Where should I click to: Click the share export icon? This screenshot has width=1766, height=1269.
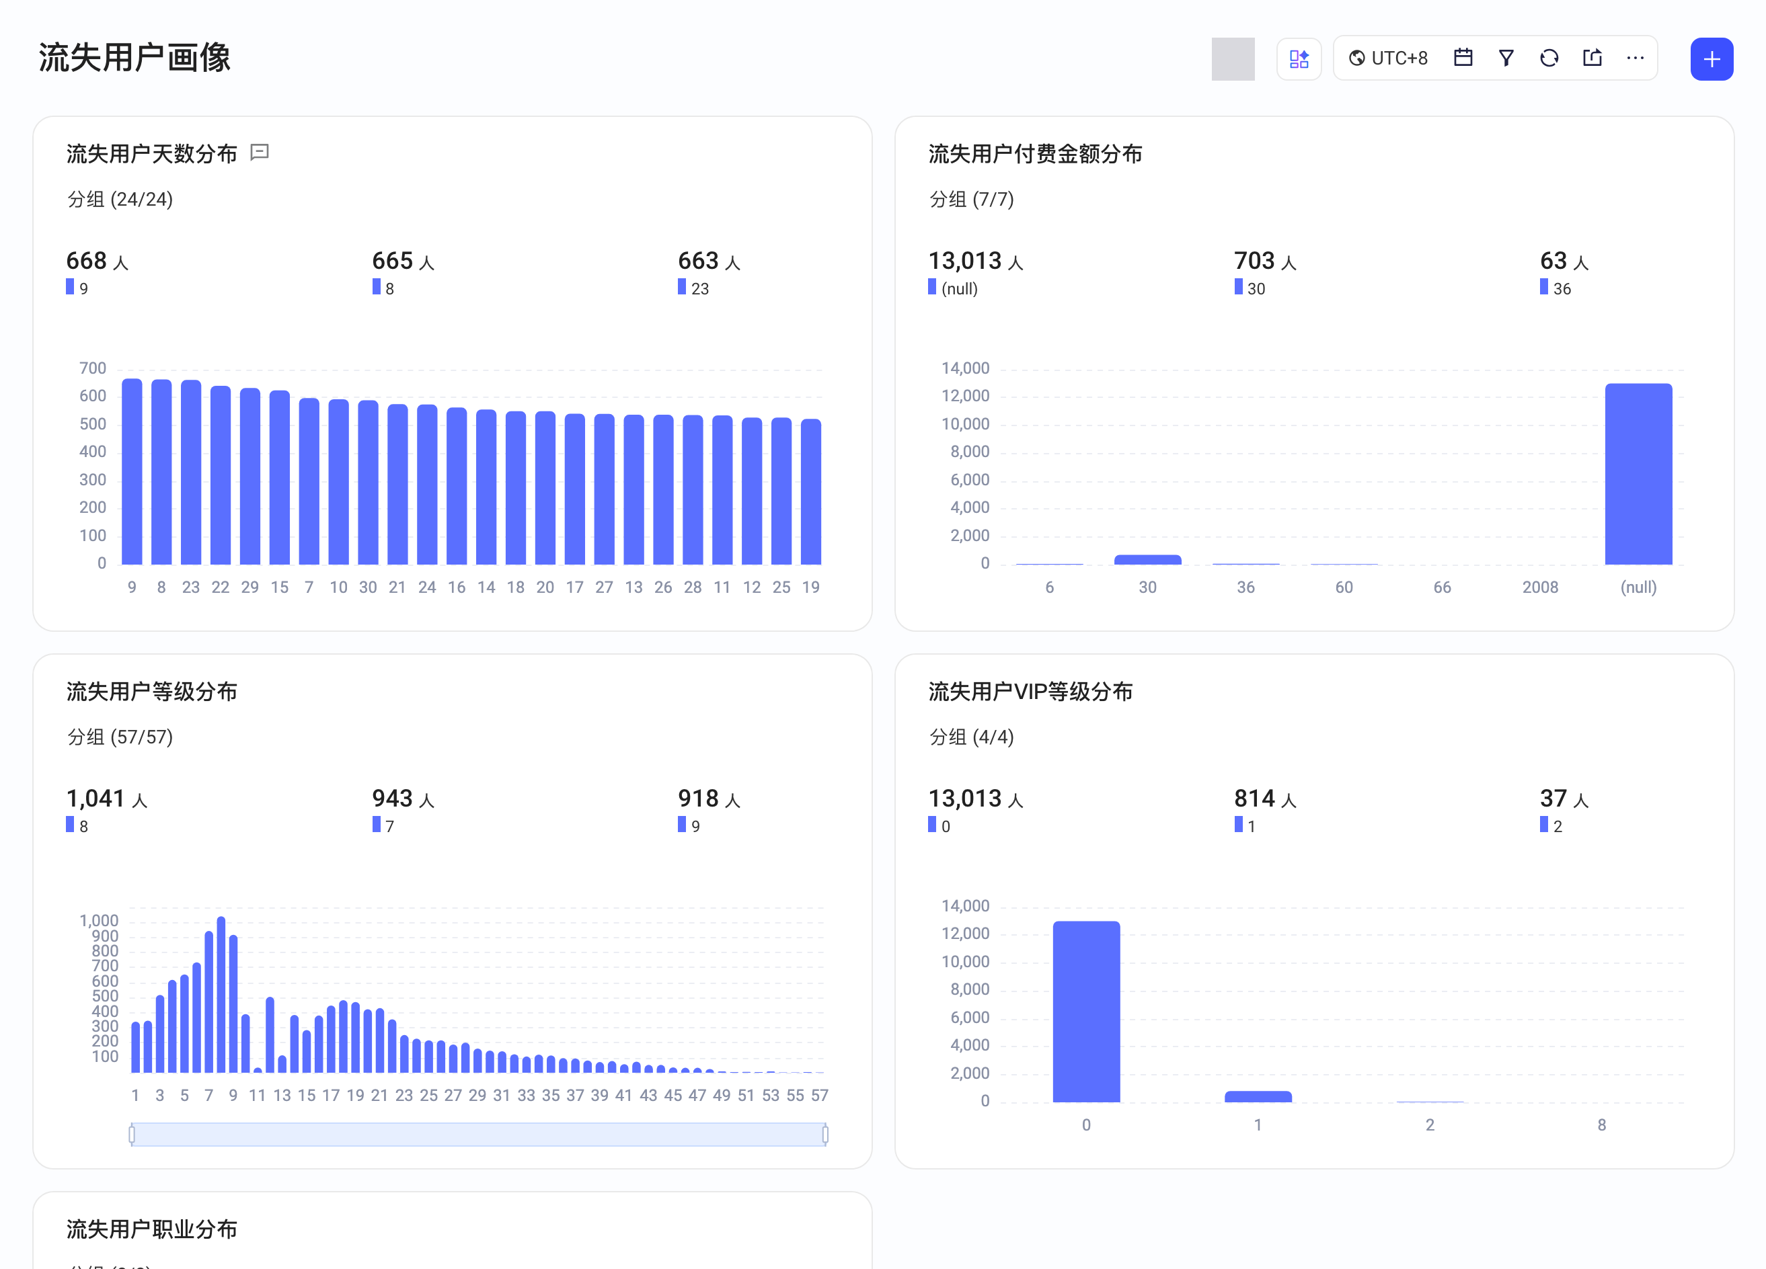1592,58
